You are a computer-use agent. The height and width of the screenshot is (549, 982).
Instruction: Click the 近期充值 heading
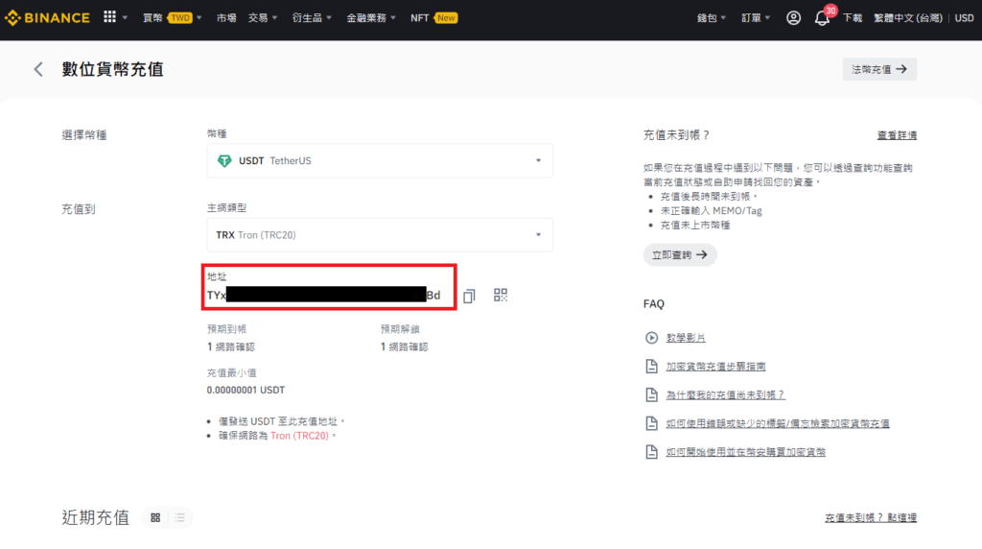(x=95, y=517)
